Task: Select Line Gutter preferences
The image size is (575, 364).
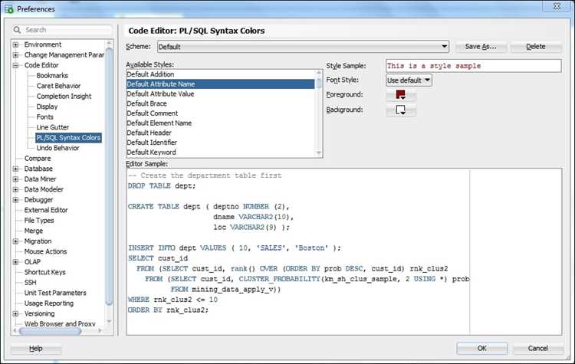Action: pyautogui.click(x=52, y=127)
